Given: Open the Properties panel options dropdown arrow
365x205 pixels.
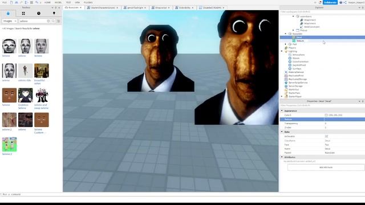Looking at the screenshot, I should (x=359, y=101).
